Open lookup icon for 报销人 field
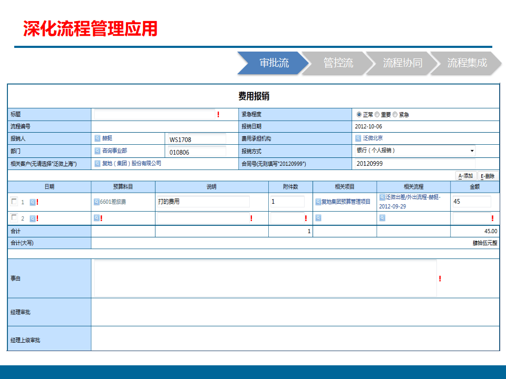This screenshot has height=379, width=506. coord(97,138)
